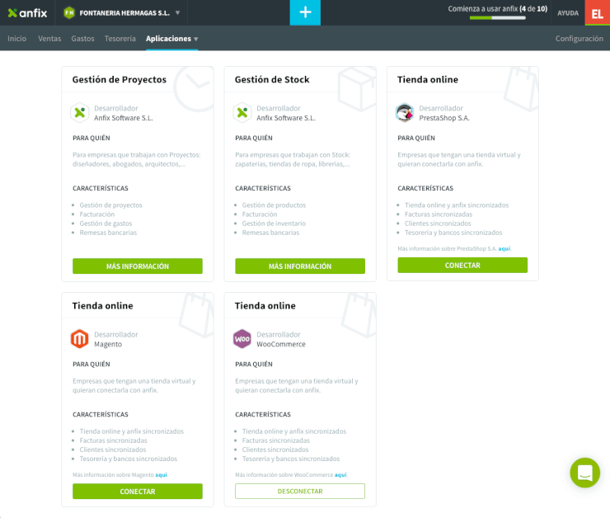Connect the Magento online store

point(138,492)
